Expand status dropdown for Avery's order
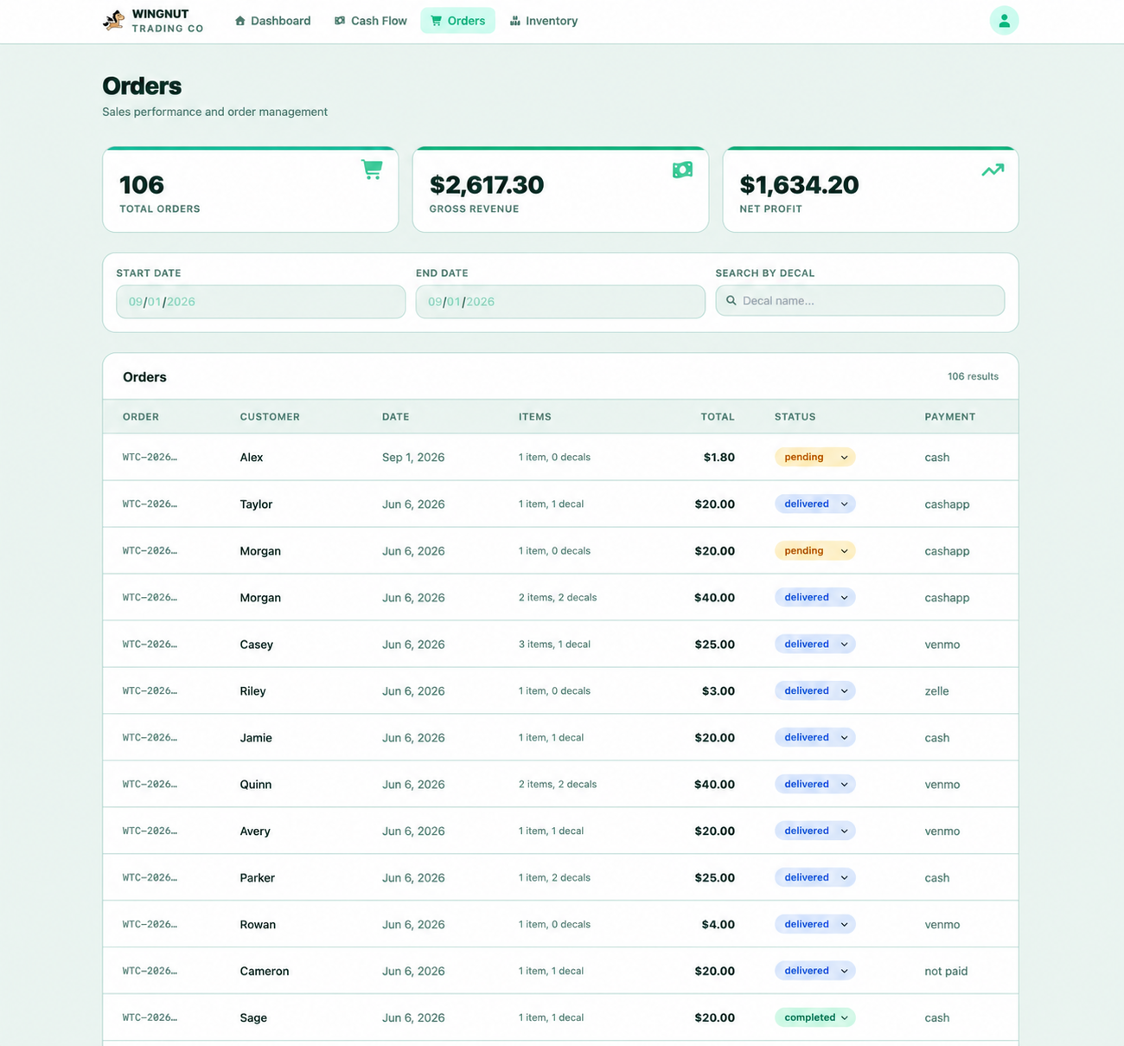The image size is (1124, 1046). 814,831
